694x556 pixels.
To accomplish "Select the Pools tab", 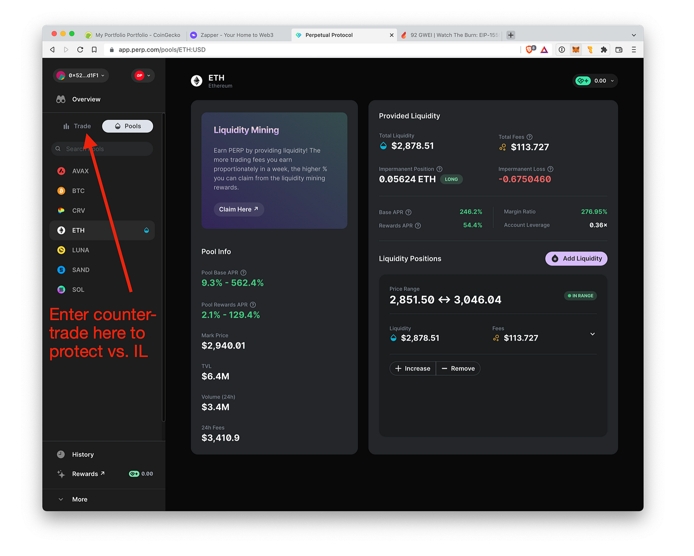I will (127, 126).
